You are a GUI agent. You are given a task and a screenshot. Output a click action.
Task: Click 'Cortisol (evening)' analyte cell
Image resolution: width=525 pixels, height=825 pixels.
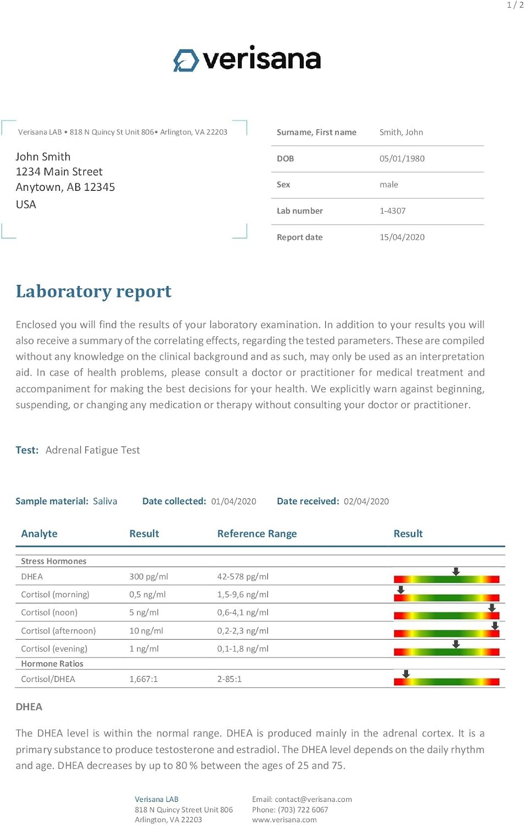click(54, 648)
